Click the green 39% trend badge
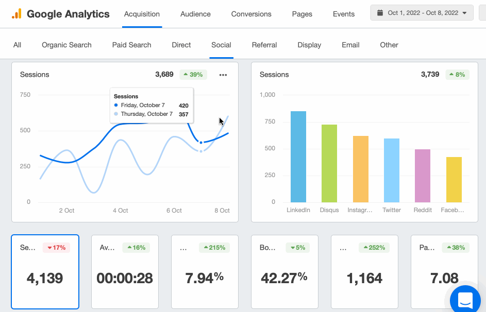486x312 pixels. click(x=193, y=74)
